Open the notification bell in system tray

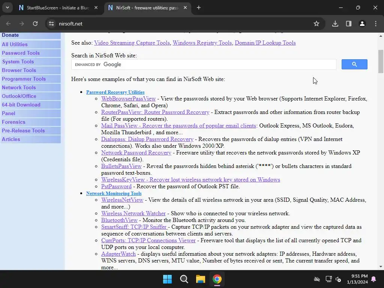tap(374, 279)
